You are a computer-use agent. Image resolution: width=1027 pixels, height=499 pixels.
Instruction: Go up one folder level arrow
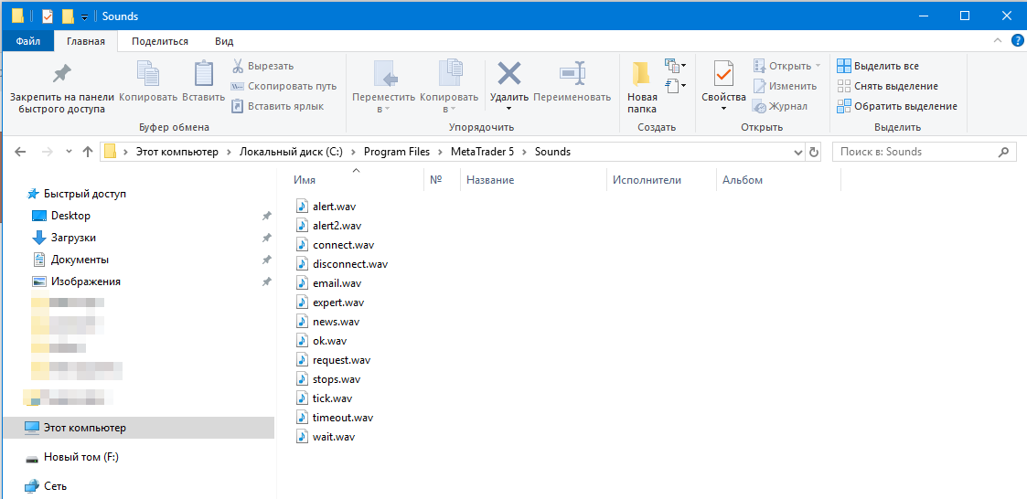coord(88,152)
